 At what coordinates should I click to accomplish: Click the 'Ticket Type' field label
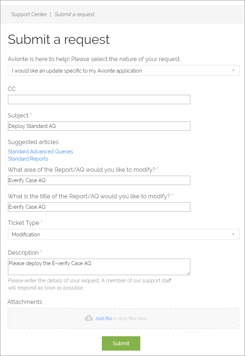tap(23, 223)
